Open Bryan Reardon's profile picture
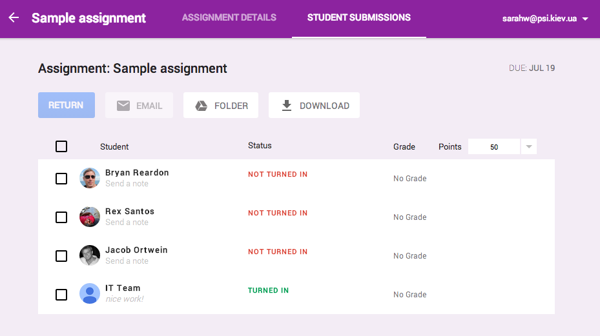The height and width of the screenshot is (336, 600). point(90,178)
